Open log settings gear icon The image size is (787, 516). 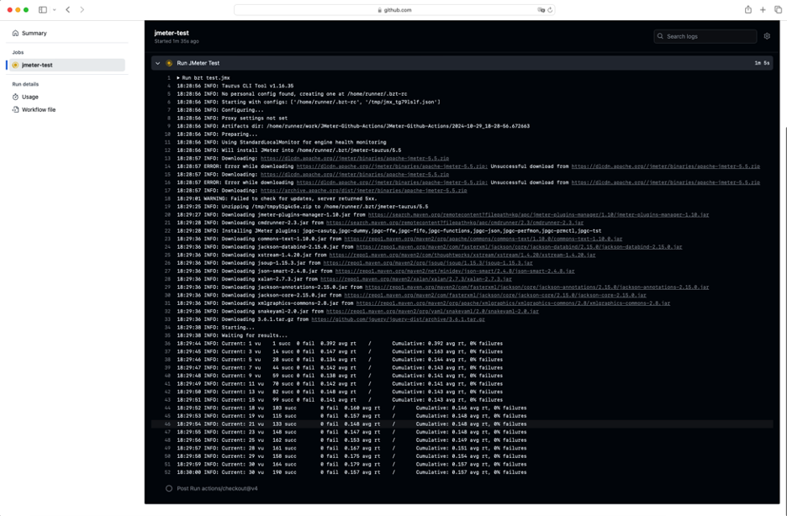click(x=767, y=36)
